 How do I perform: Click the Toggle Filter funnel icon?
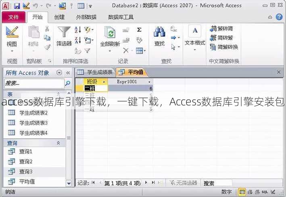click(x=88, y=51)
